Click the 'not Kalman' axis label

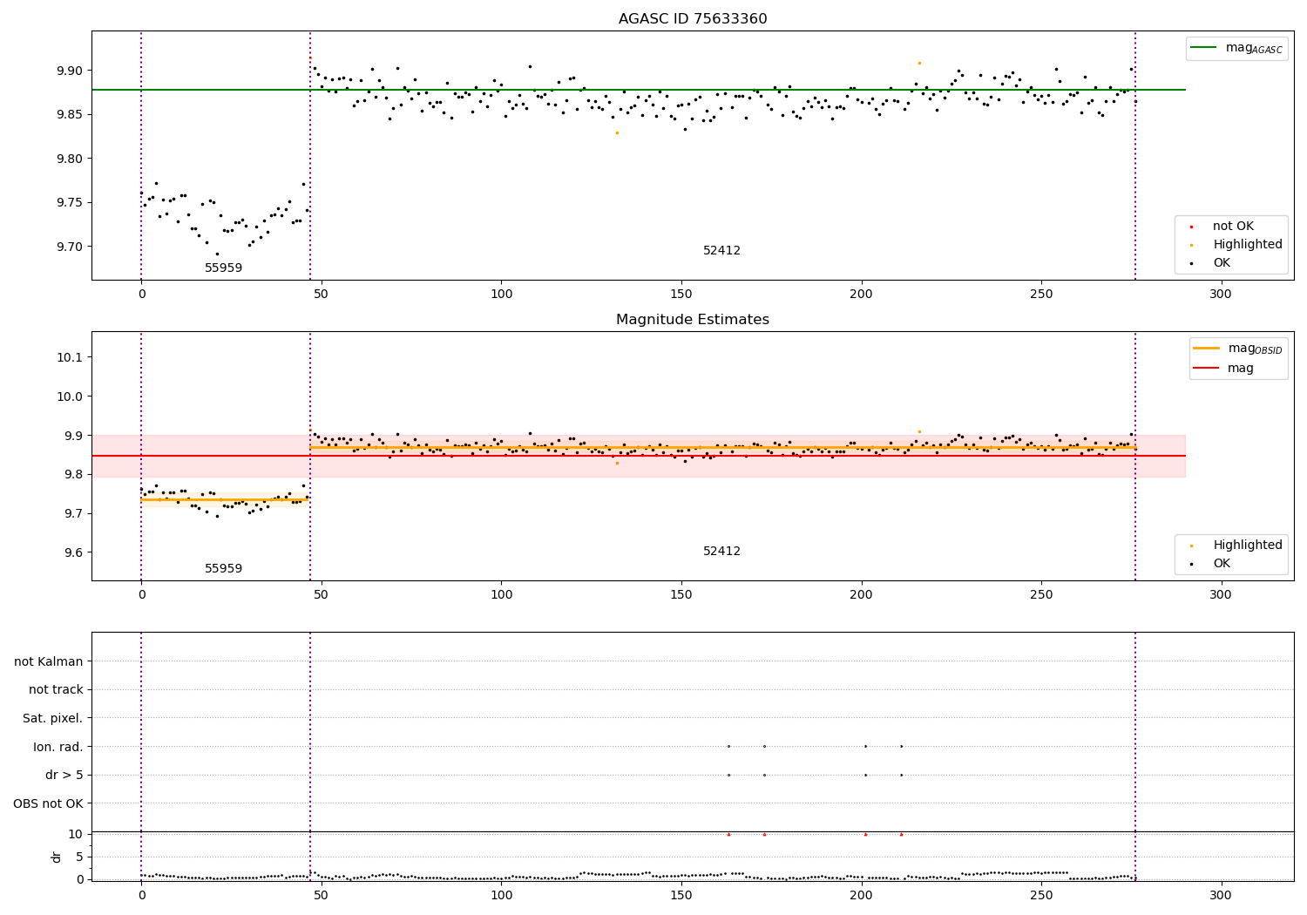pos(49,661)
